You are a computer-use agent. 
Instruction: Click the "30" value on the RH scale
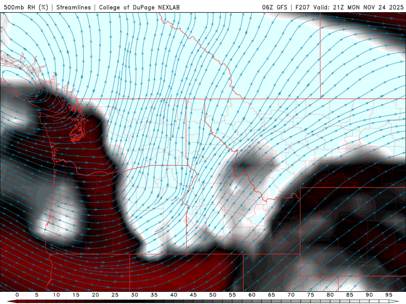click(x=134, y=295)
